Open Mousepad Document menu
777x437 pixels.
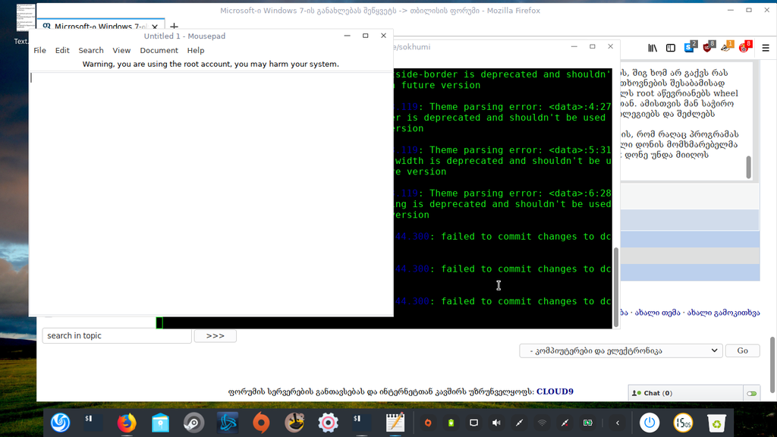(159, 51)
